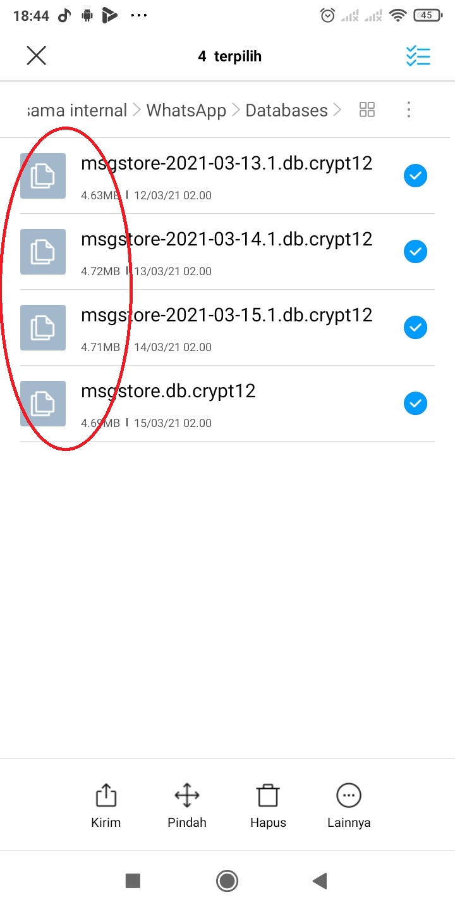This screenshot has height=911, width=455.
Task: Uncheck msgstore-2021-03-14.1.db.crypt12 selection
Action: (415, 252)
